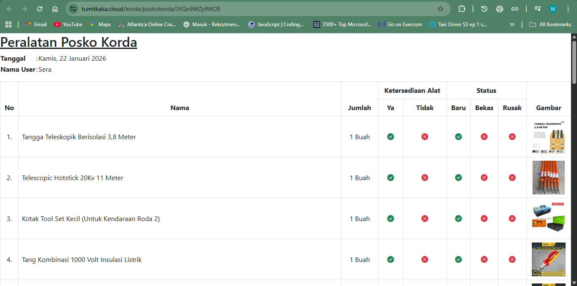Click the copy link icon in toolbar

point(515,9)
